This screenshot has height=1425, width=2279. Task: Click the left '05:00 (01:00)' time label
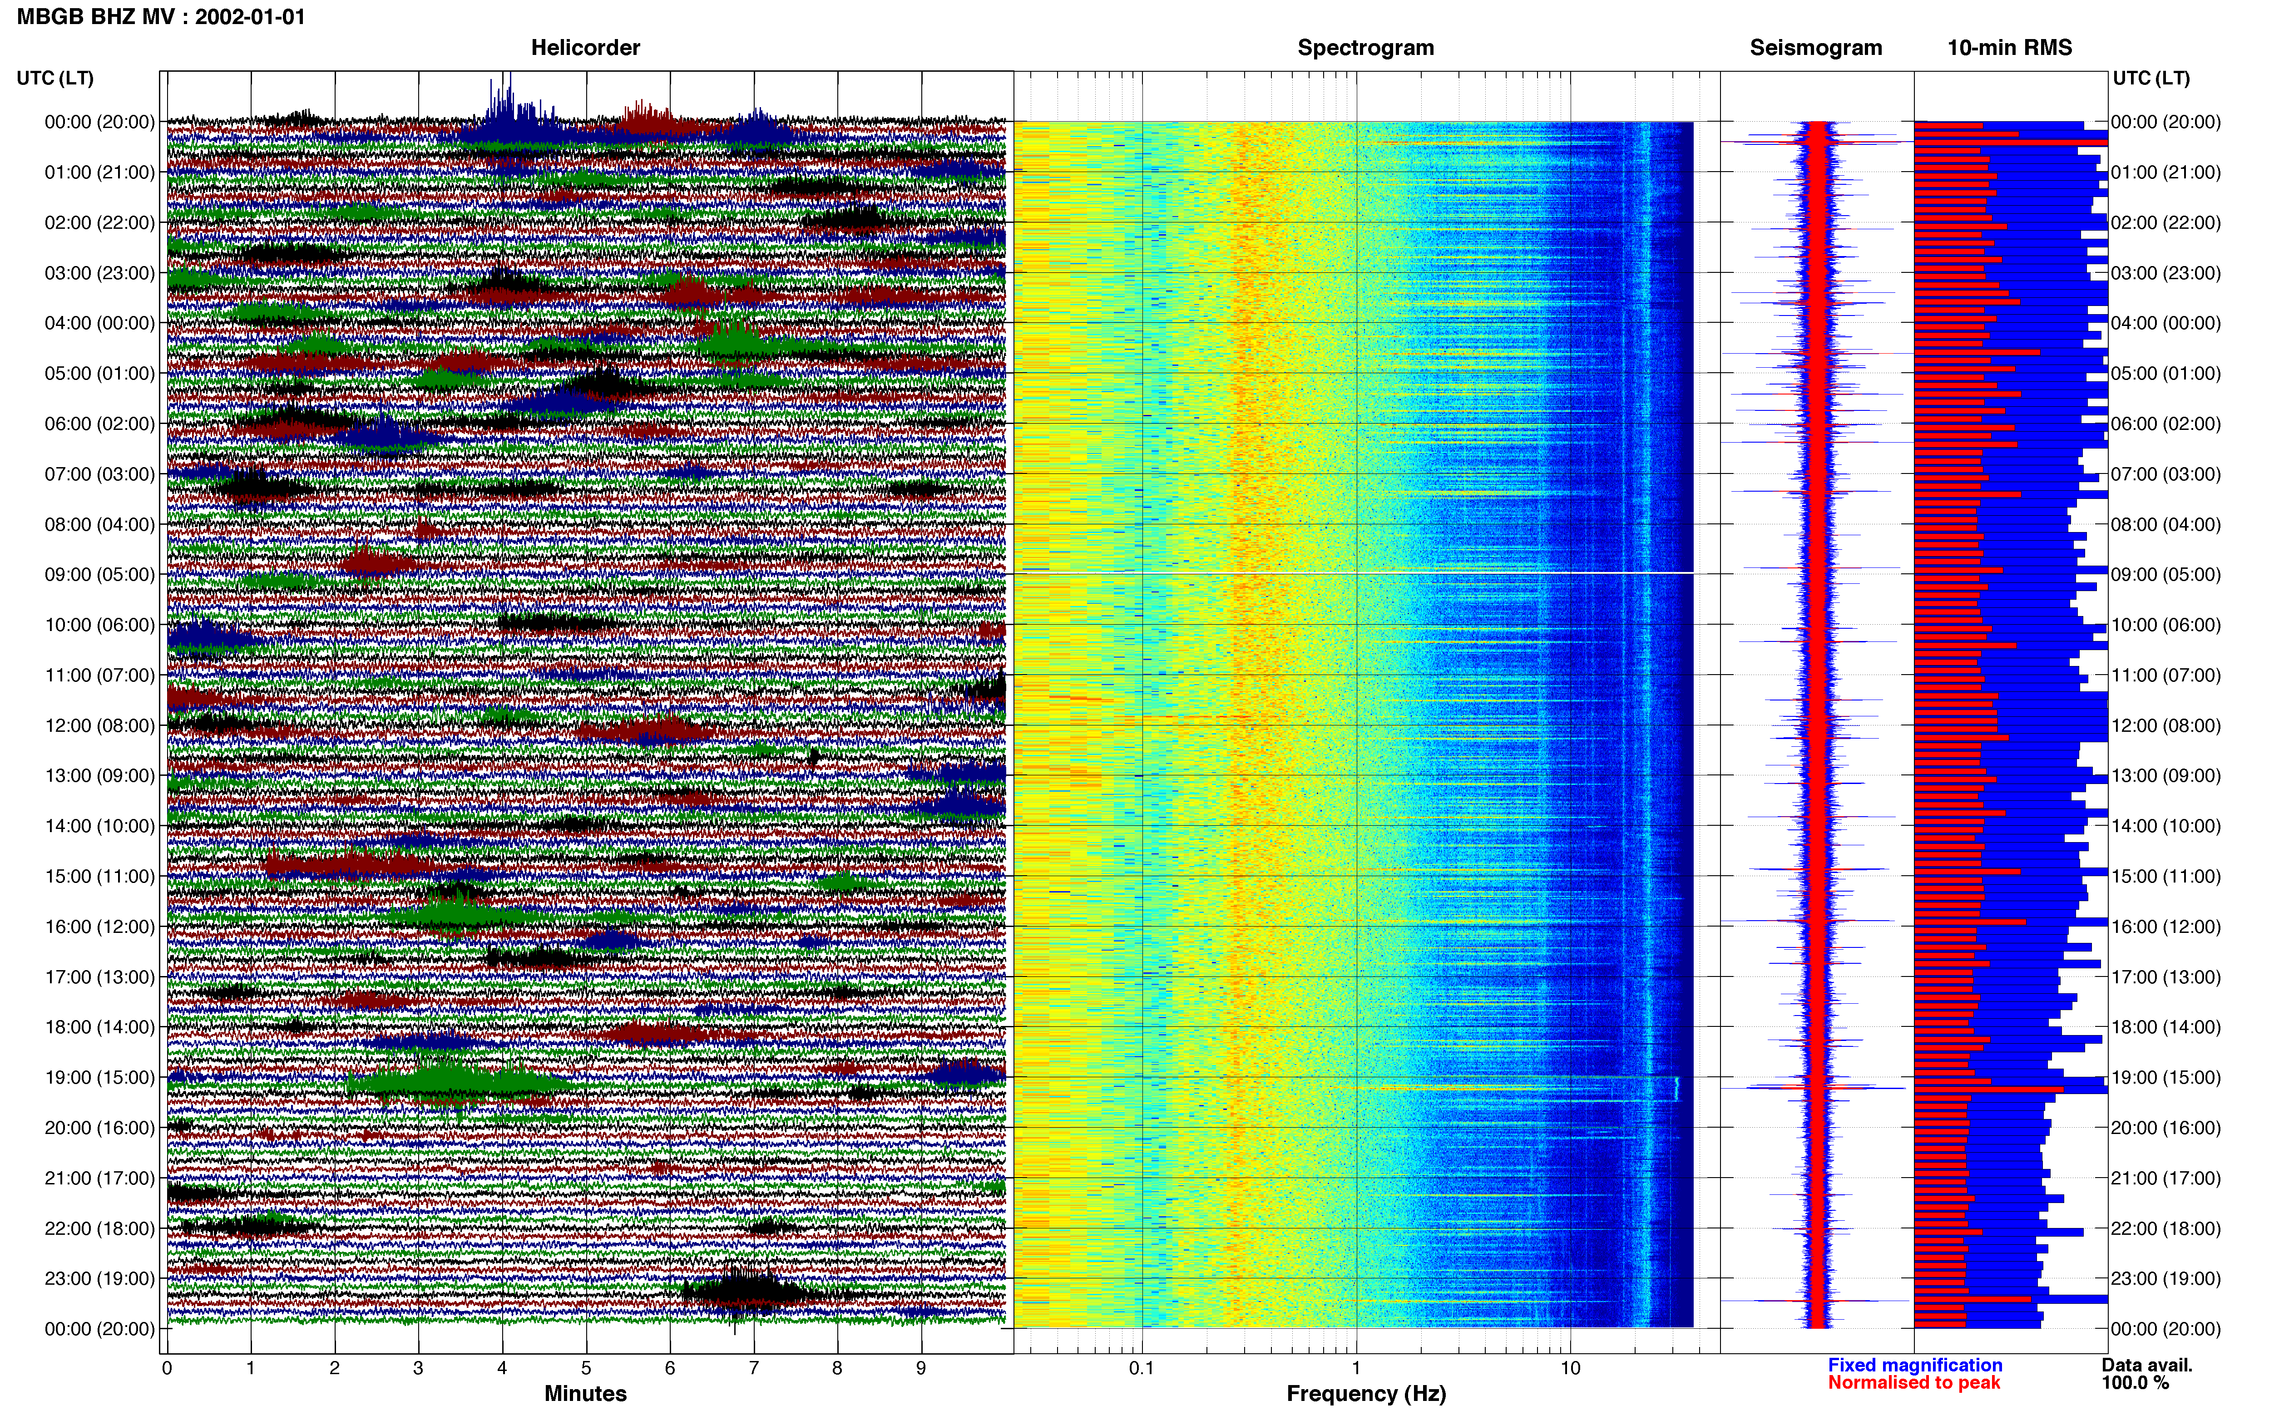click(x=99, y=373)
